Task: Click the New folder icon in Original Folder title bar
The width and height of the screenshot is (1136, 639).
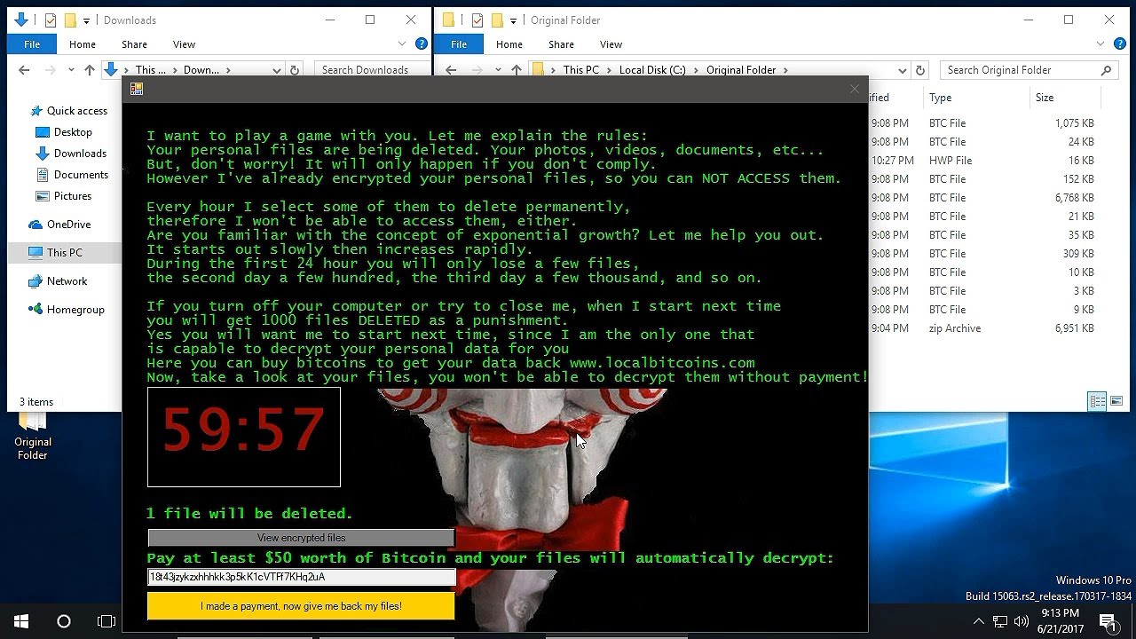Action: pos(498,20)
